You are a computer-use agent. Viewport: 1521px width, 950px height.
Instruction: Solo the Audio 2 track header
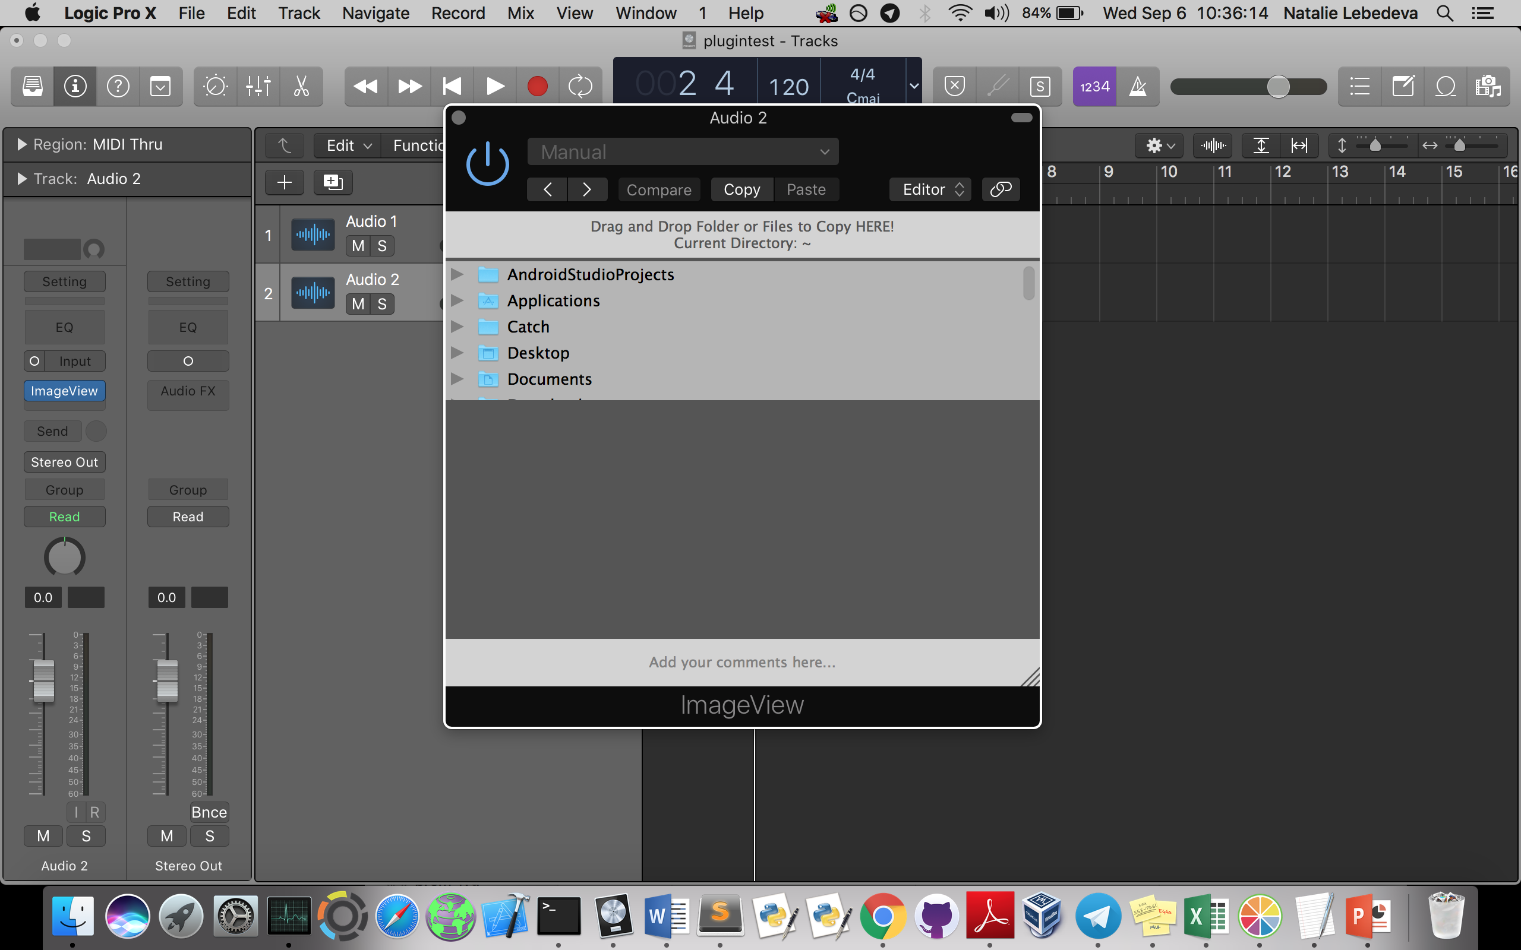382,304
